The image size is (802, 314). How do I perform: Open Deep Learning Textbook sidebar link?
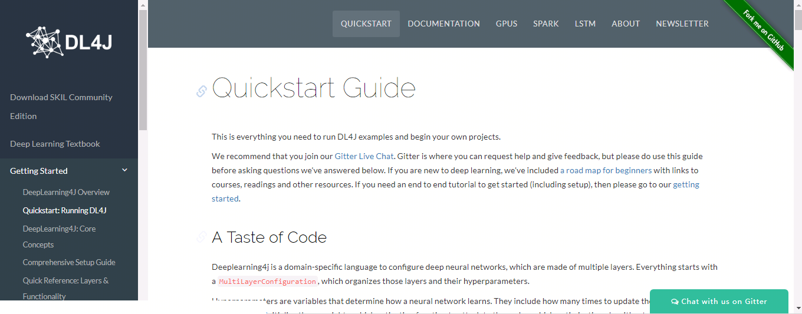[x=55, y=144]
